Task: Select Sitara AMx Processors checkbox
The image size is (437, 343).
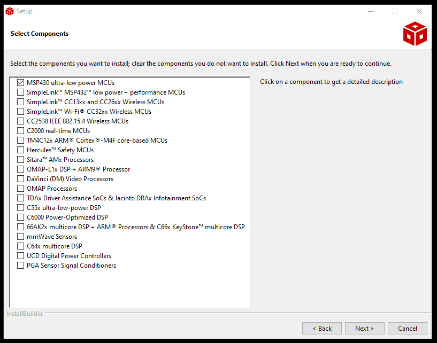Action: pos(21,160)
